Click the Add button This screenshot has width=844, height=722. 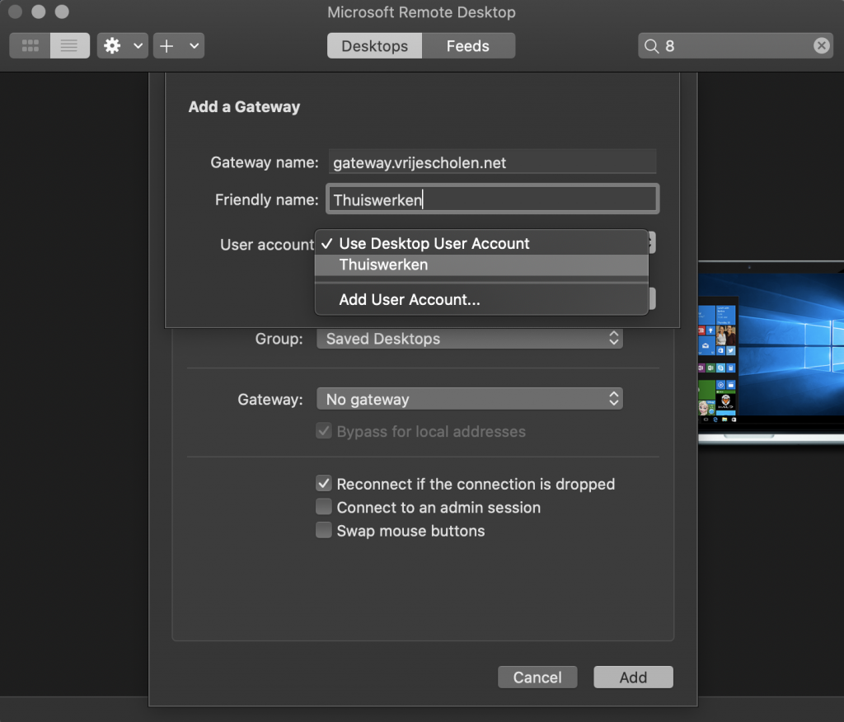coord(633,677)
